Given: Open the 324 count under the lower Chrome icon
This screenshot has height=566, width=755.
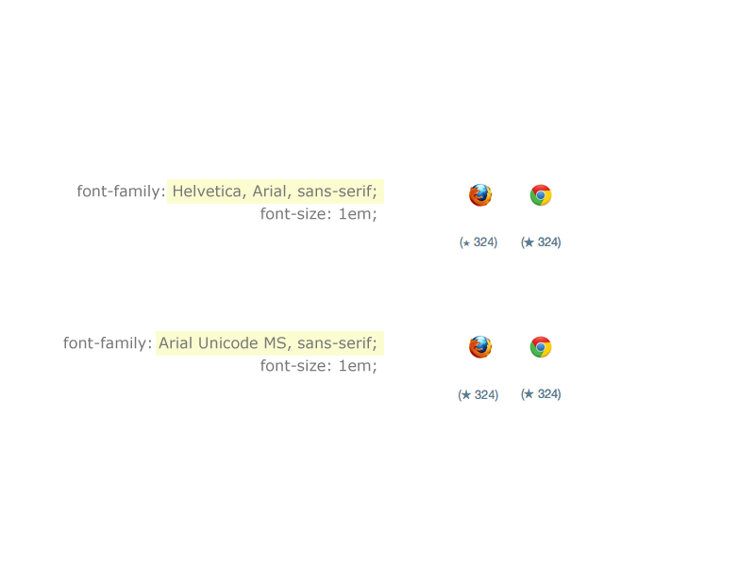Looking at the screenshot, I should [x=547, y=394].
